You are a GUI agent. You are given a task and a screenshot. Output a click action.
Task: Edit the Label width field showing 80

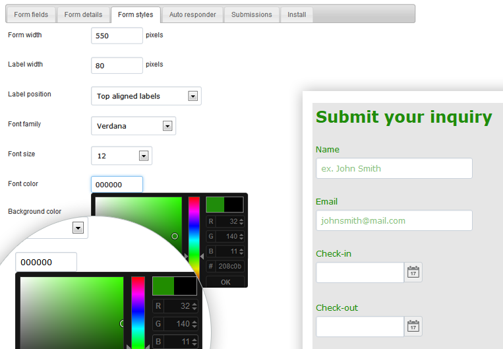[x=117, y=65]
